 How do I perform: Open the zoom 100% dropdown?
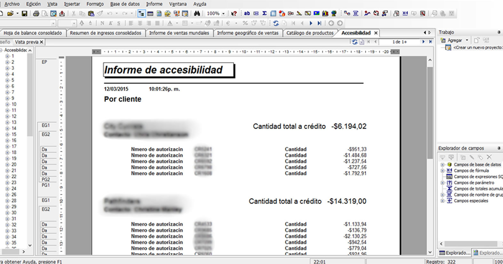223,13
